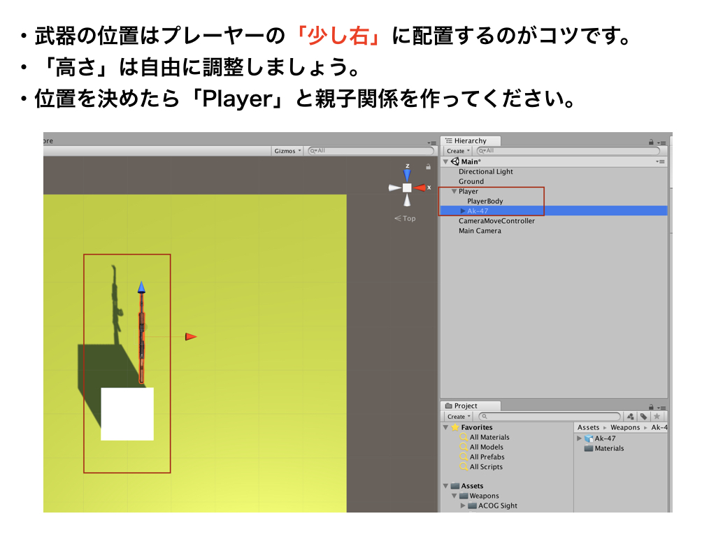
Task: Click the center cube of the scene gizmo
Action: click(407, 187)
